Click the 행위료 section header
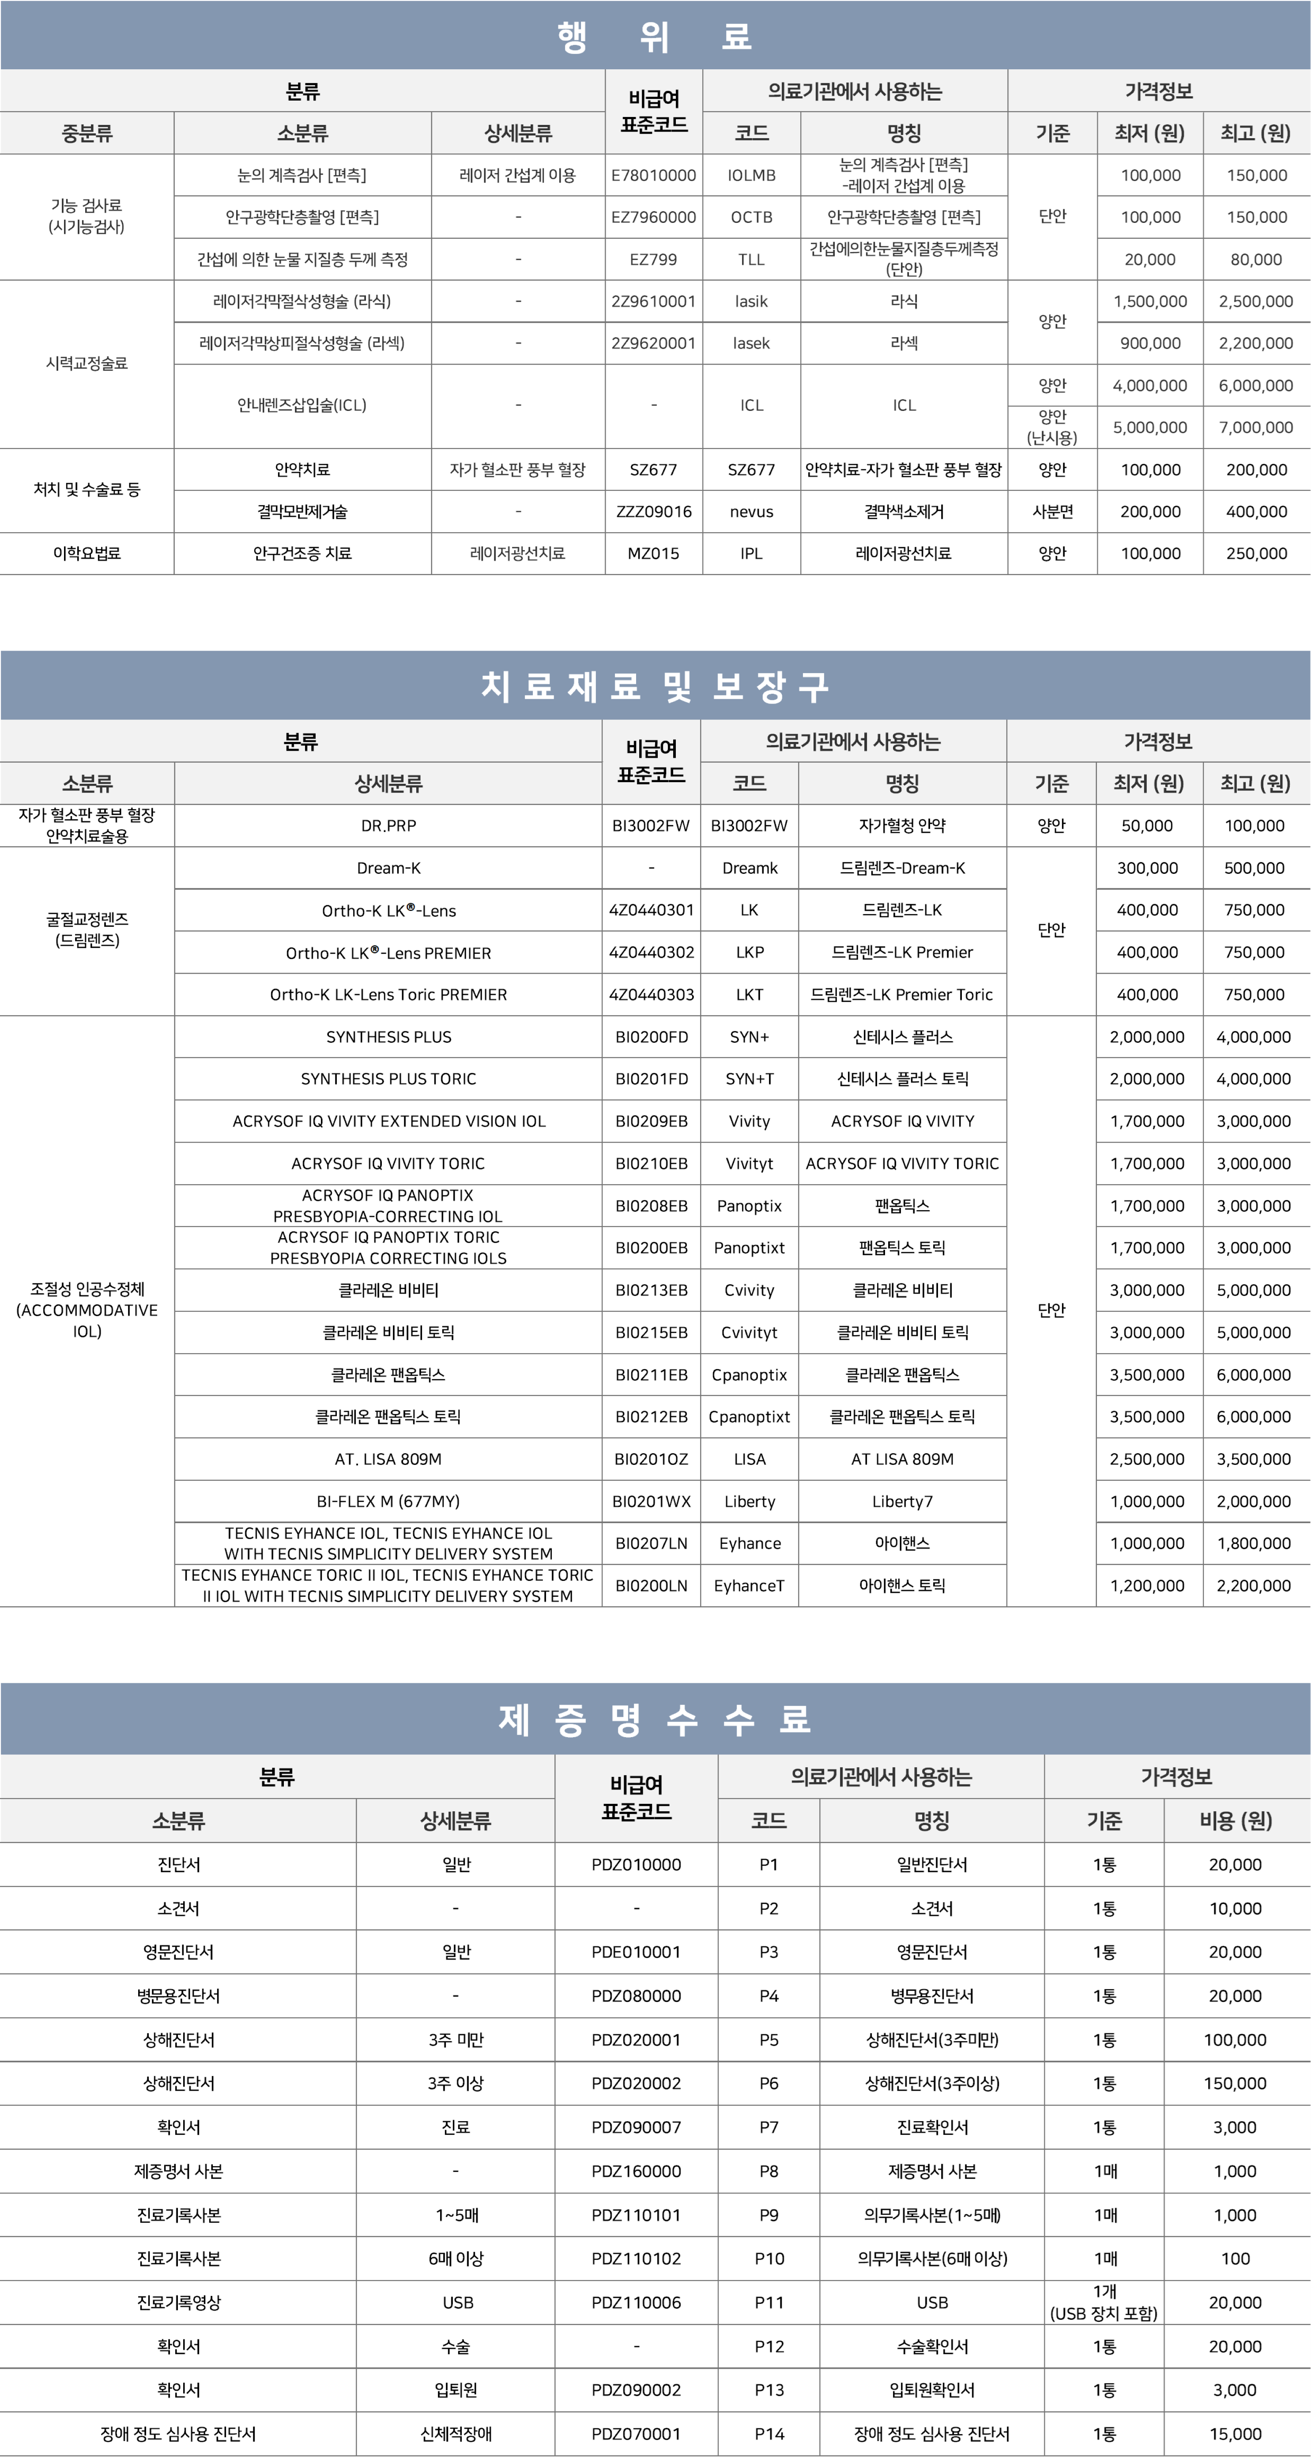 click(x=655, y=35)
